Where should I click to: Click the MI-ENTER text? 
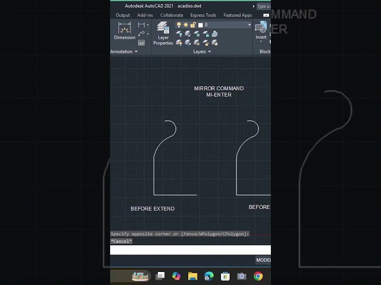[x=219, y=95]
